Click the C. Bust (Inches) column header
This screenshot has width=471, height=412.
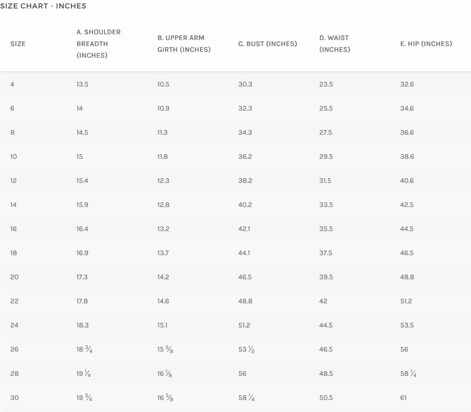(268, 44)
